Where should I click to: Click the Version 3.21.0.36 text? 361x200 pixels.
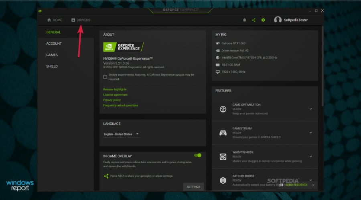pos(116,63)
